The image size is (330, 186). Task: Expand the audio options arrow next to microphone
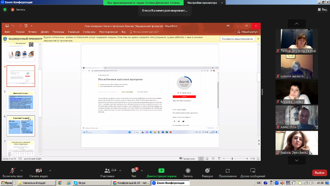tap(24, 170)
